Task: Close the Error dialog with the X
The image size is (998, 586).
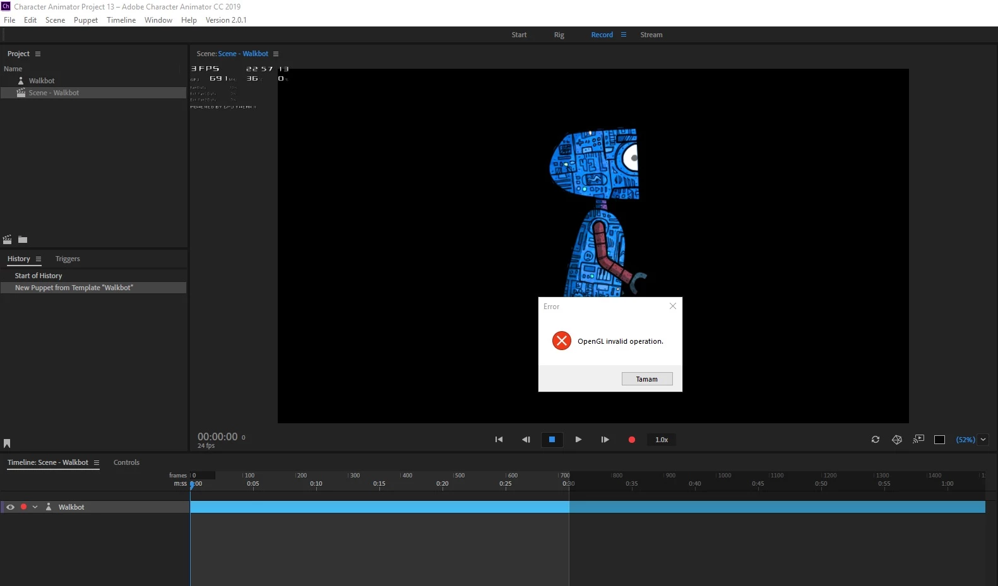Action: (673, 306)
